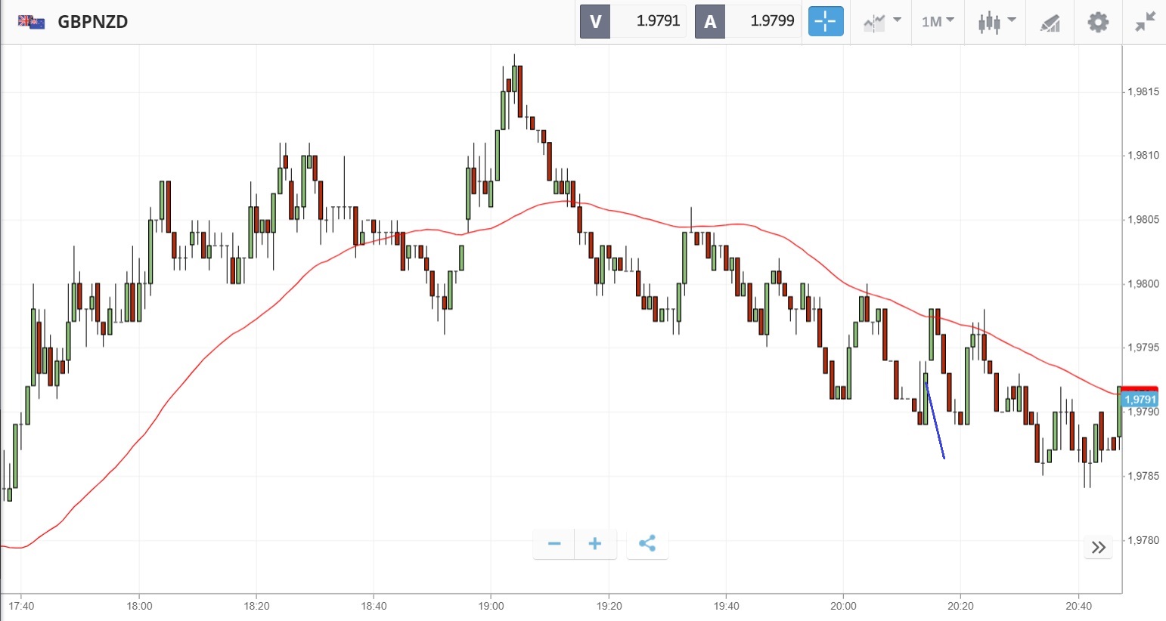Screen dimensions: 1166x621
Task: Open the 1M timeframe dropdown
Action: 938,21
